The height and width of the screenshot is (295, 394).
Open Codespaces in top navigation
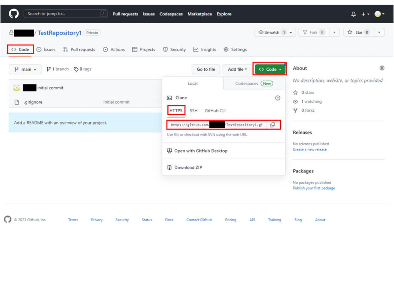171,14
